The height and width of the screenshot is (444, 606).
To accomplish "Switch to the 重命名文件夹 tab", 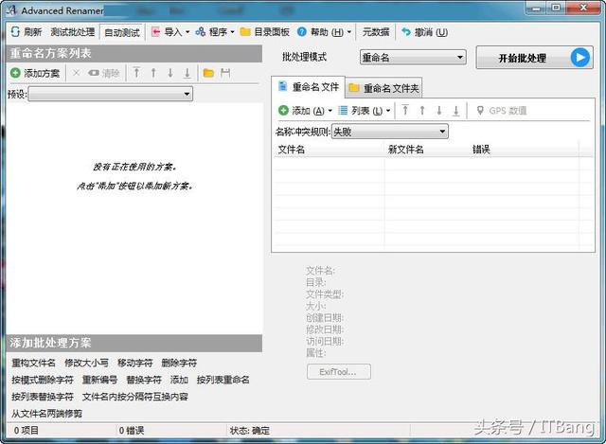I will click(x=383, y=88).
